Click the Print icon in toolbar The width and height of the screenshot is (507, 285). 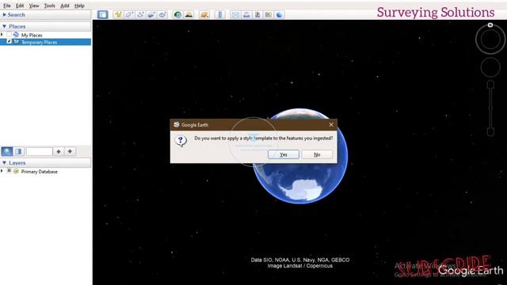pyautogui.click(x=246, y=14)
